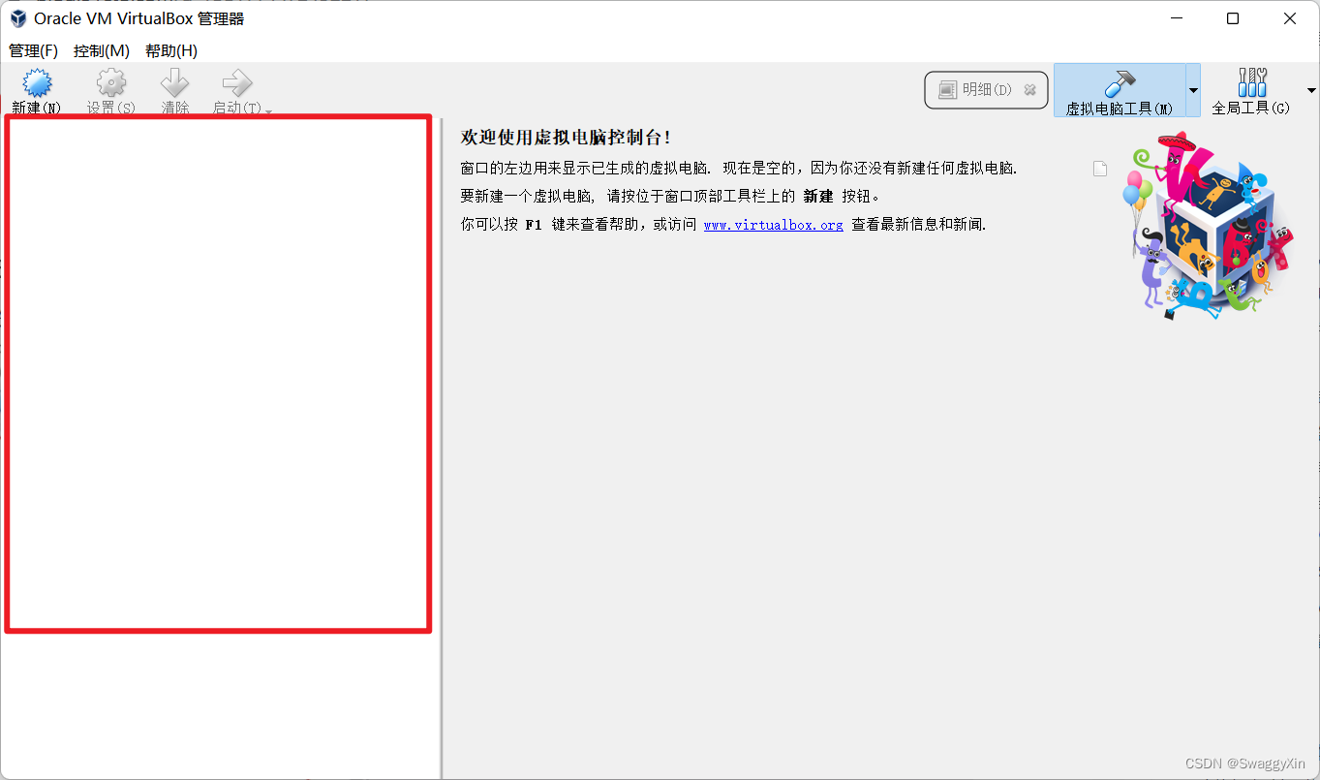
Task: Minimize the VirtualBox manager window
Action: click(x=1177, y=18)
